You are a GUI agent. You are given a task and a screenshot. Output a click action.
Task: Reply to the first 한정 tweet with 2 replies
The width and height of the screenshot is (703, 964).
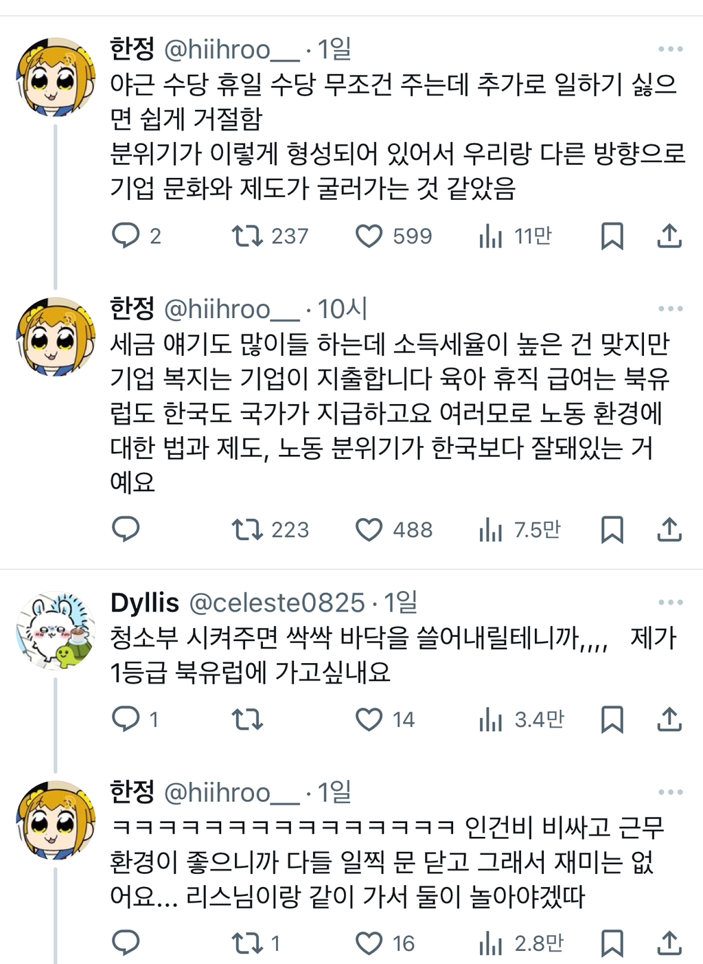(x=126, y=236)
